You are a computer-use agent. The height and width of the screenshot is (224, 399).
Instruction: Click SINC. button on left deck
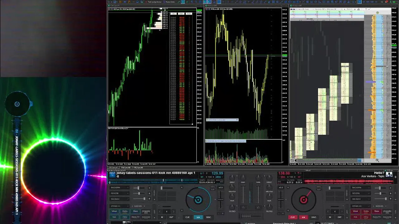pos(209,217)
